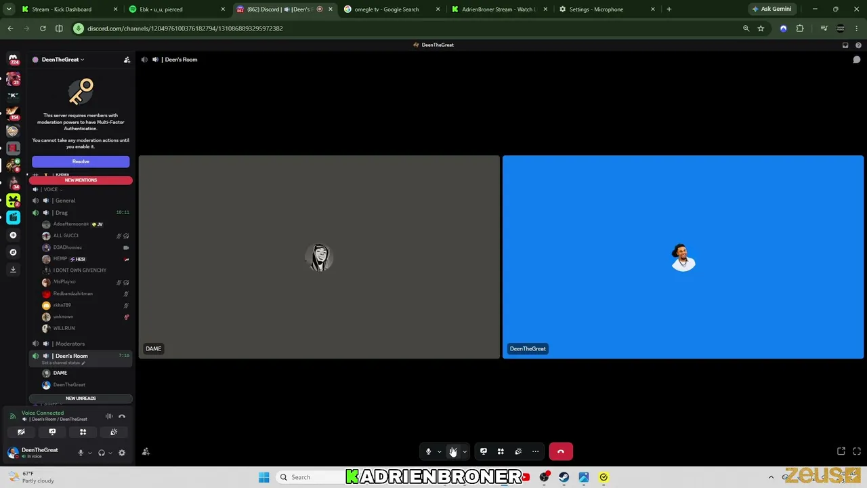Open activities icon in call controls
This screenshot has height=488, width=867.
click(x=501, y=451)
